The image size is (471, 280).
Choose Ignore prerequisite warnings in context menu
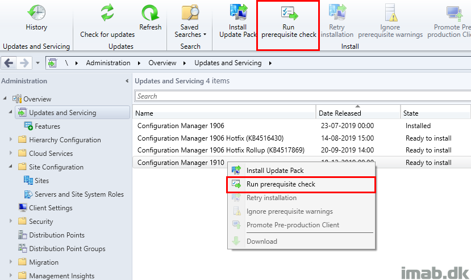click(301, 211)
